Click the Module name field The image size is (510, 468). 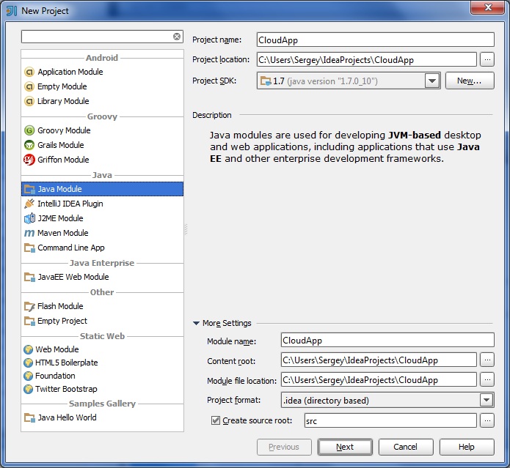pos(387,340)
